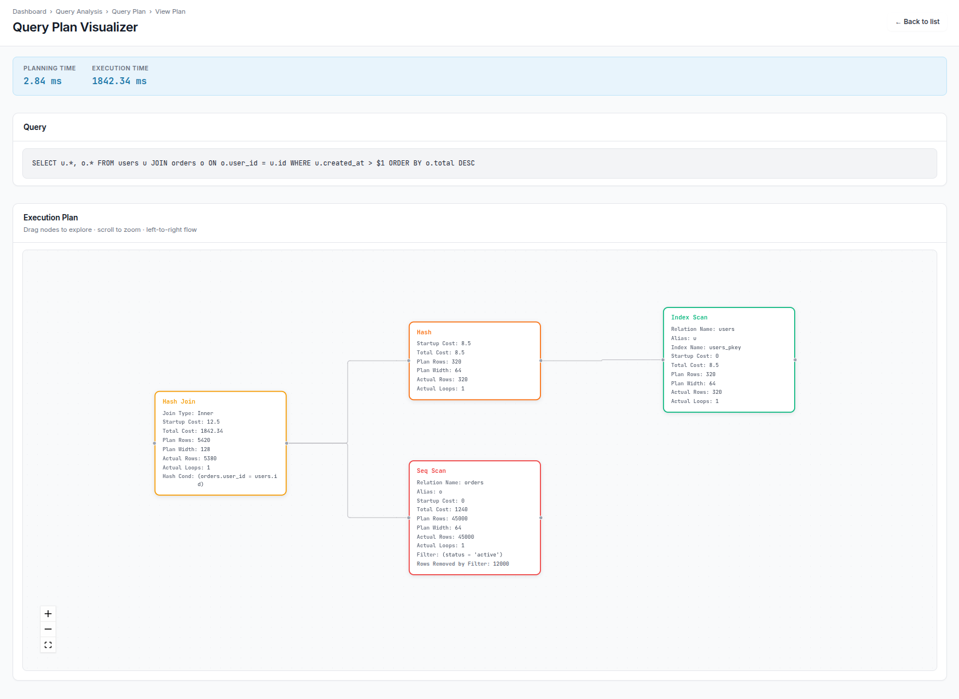Screen dimensions: 959x699
Task: Fit the plan view to screen
Action: (x=48, y=645)
